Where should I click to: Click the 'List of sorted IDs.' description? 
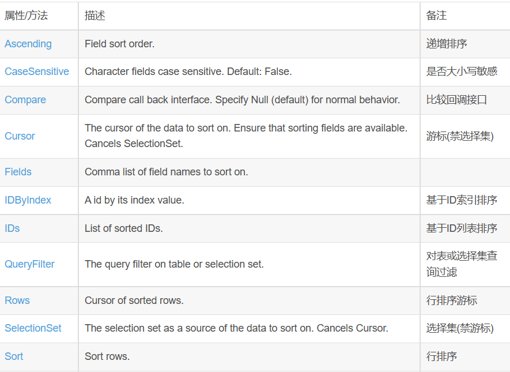[x=123, y=228]
